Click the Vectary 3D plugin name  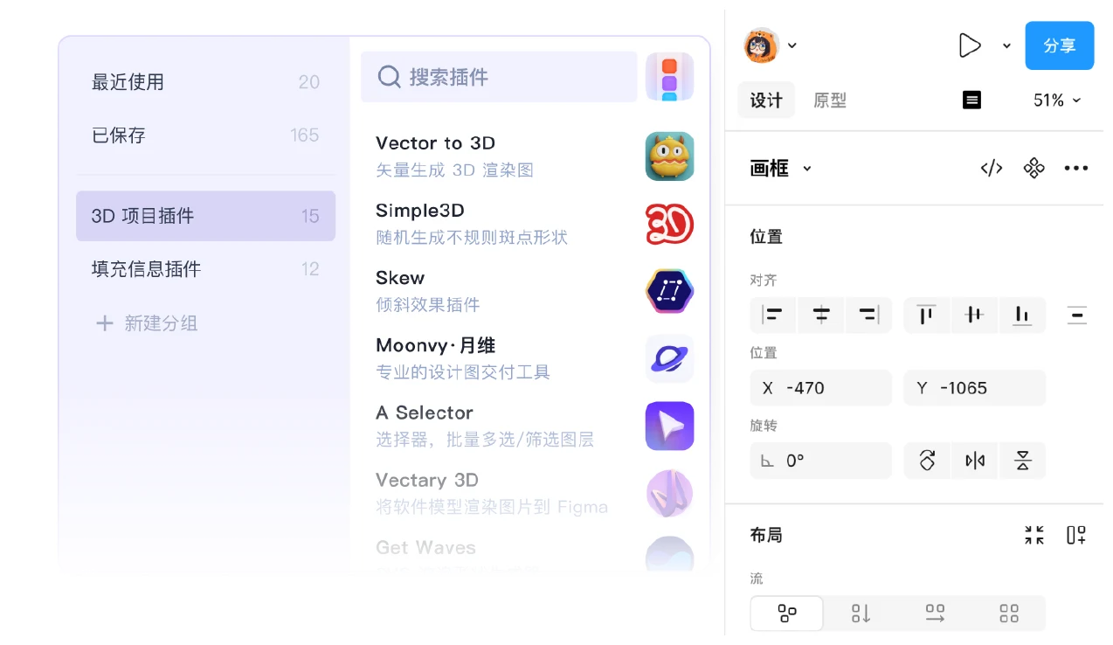(427, 480)
